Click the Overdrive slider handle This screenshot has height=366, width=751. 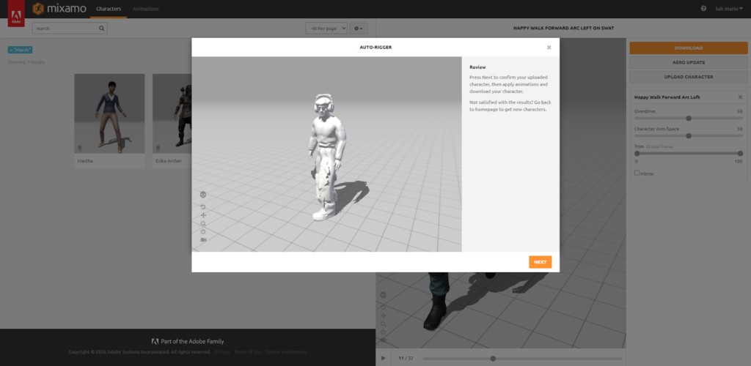coord(689,118)
